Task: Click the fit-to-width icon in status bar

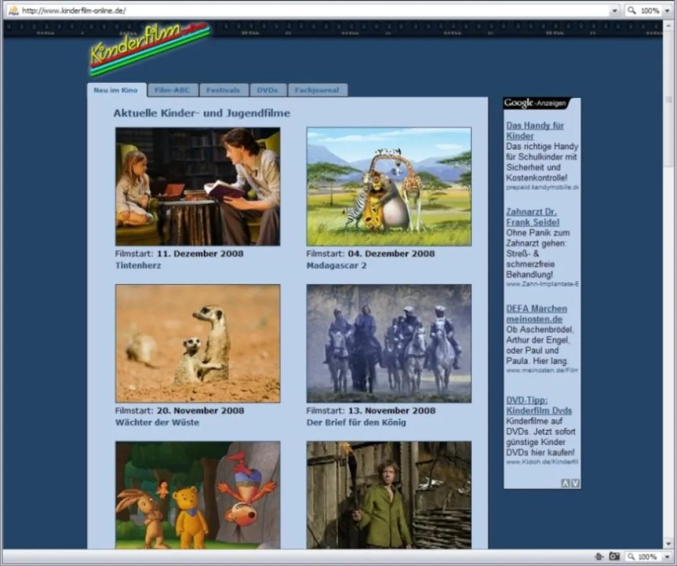Action: (598, 557)
